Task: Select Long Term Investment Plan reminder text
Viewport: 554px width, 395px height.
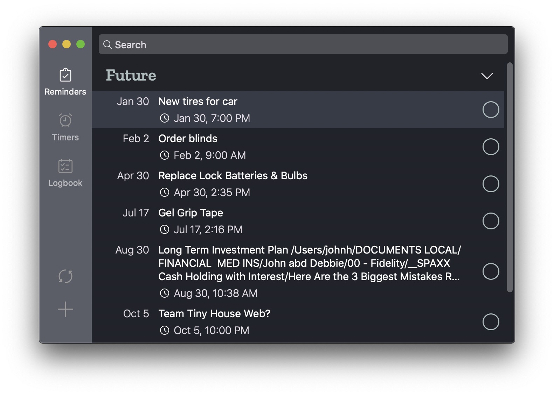Action: pyautogui.click(x=309, y=263)
